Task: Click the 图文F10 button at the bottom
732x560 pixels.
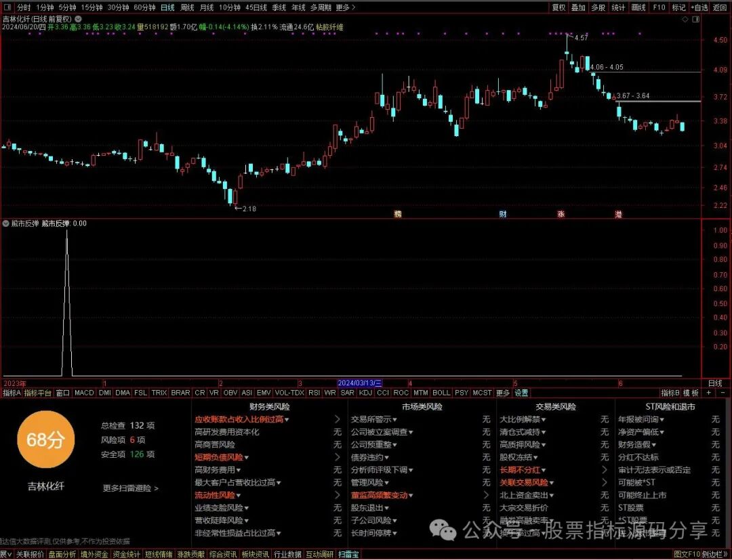Action: click(687, 555)
